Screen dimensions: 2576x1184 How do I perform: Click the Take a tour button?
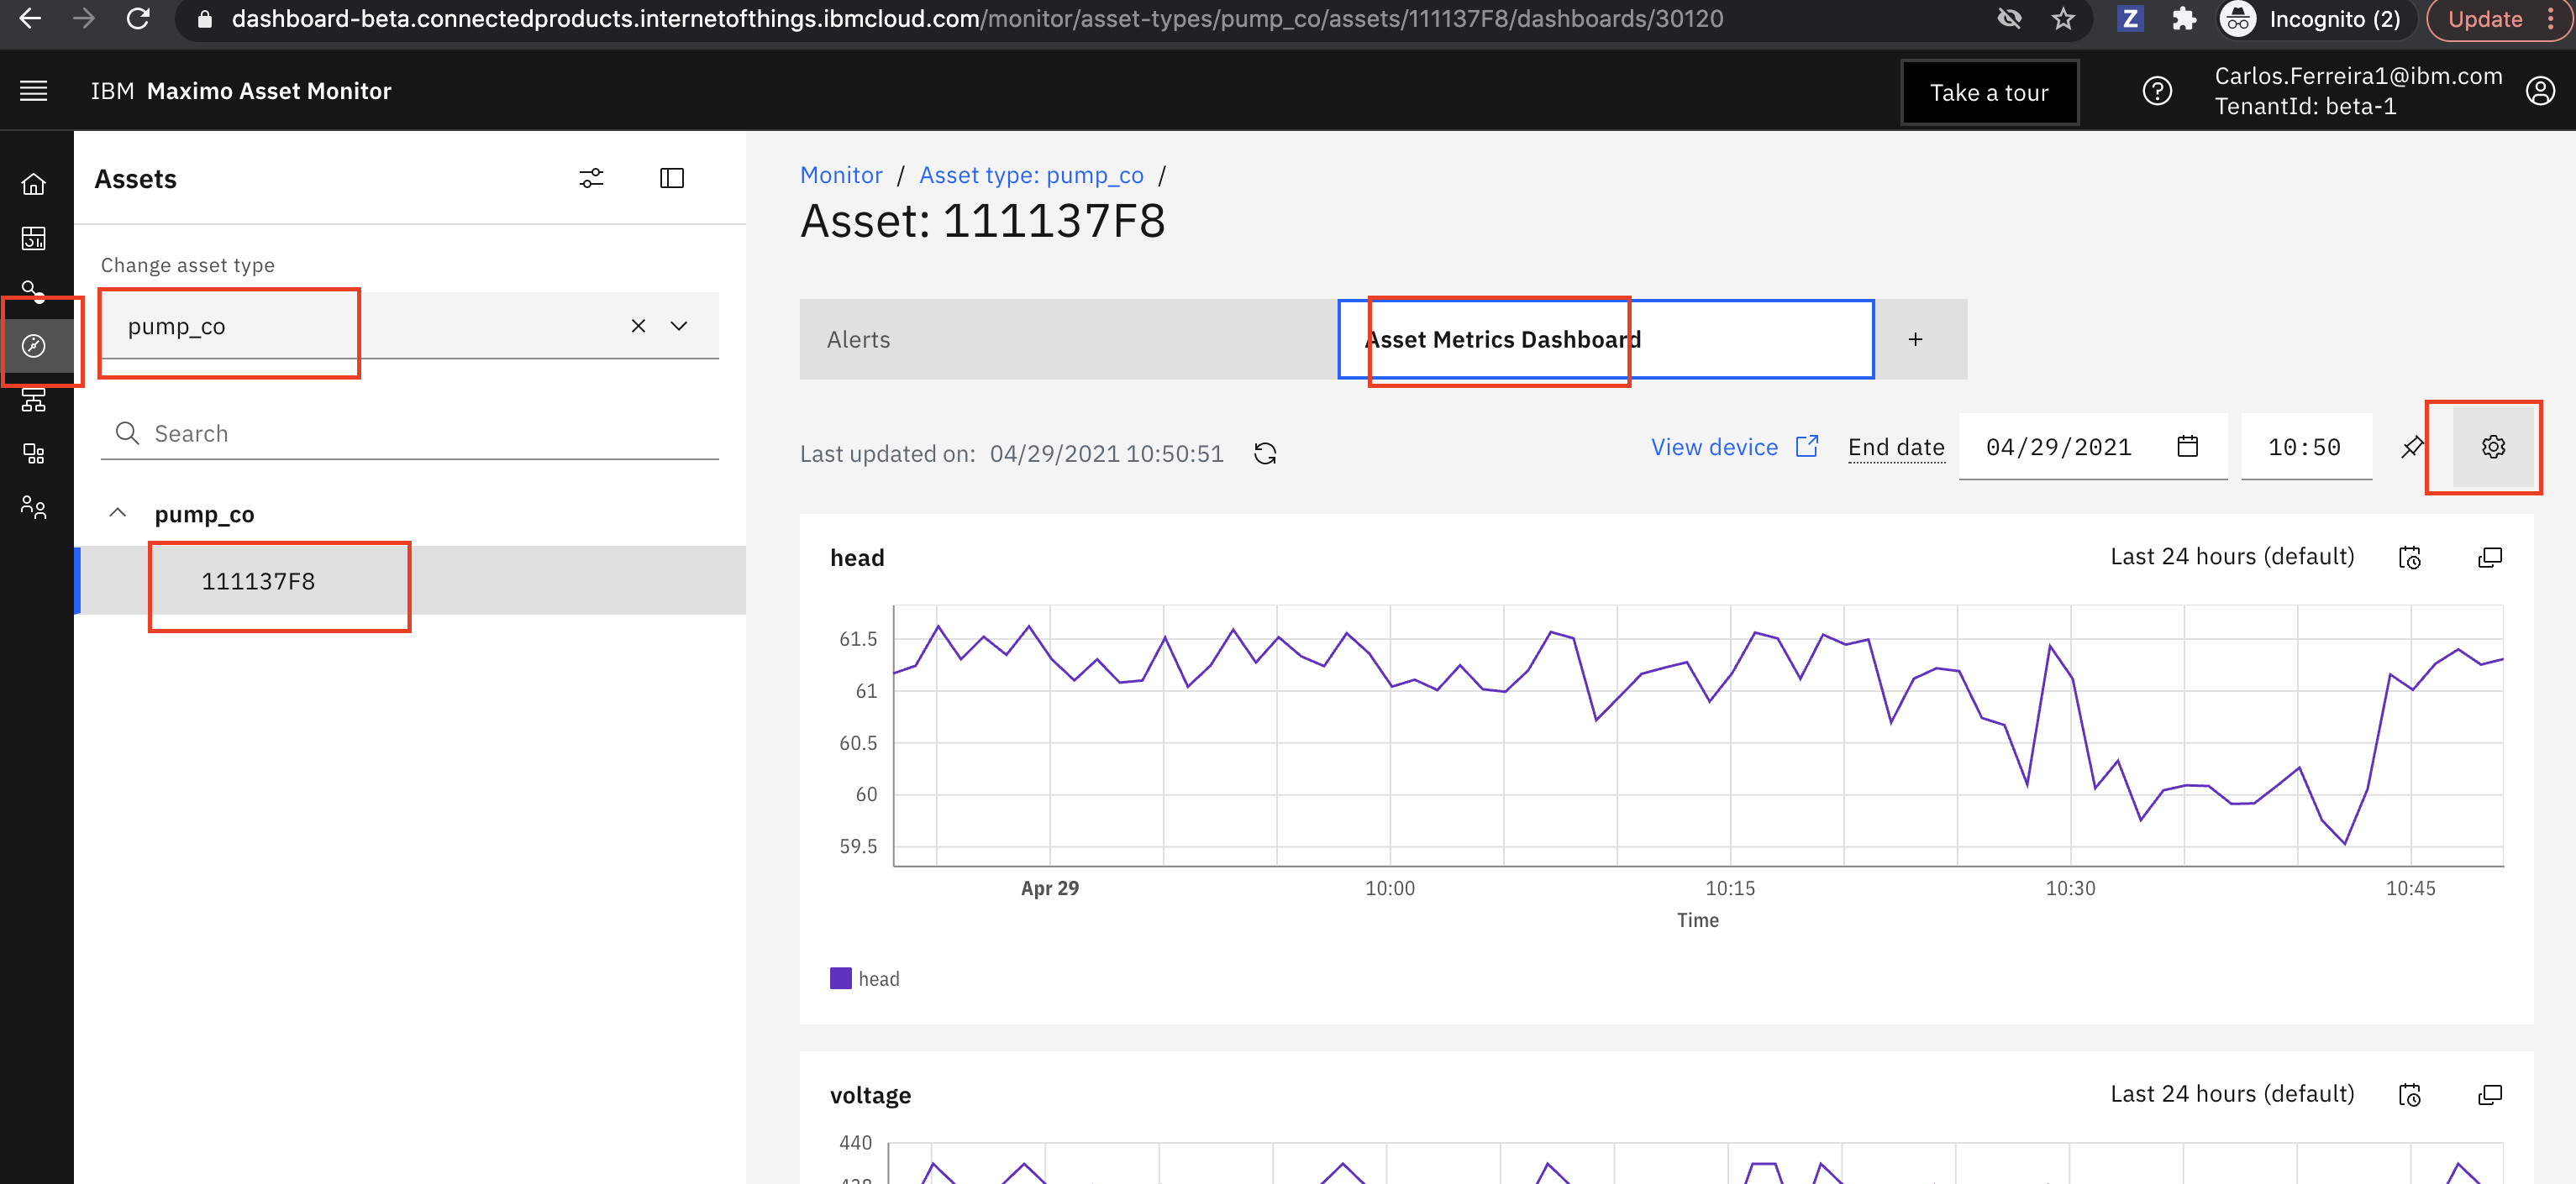[1989, 92]
